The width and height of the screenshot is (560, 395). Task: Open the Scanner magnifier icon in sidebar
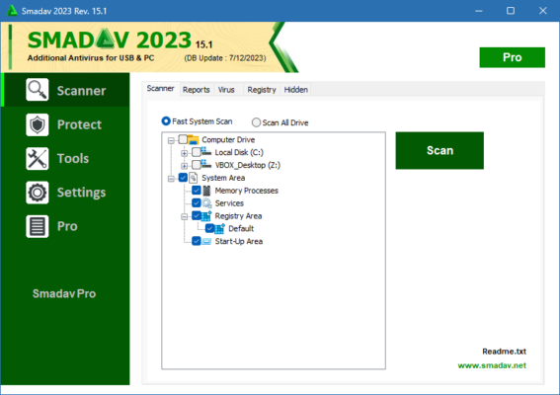click(x=38, y=90)
